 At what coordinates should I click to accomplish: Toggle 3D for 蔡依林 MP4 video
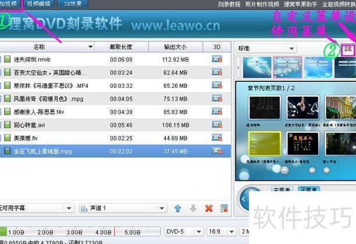click(217, 85)
